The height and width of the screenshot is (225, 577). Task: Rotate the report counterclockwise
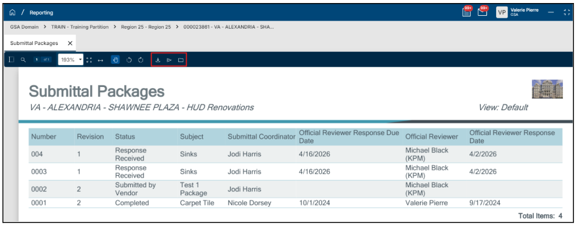click(129, 60)
